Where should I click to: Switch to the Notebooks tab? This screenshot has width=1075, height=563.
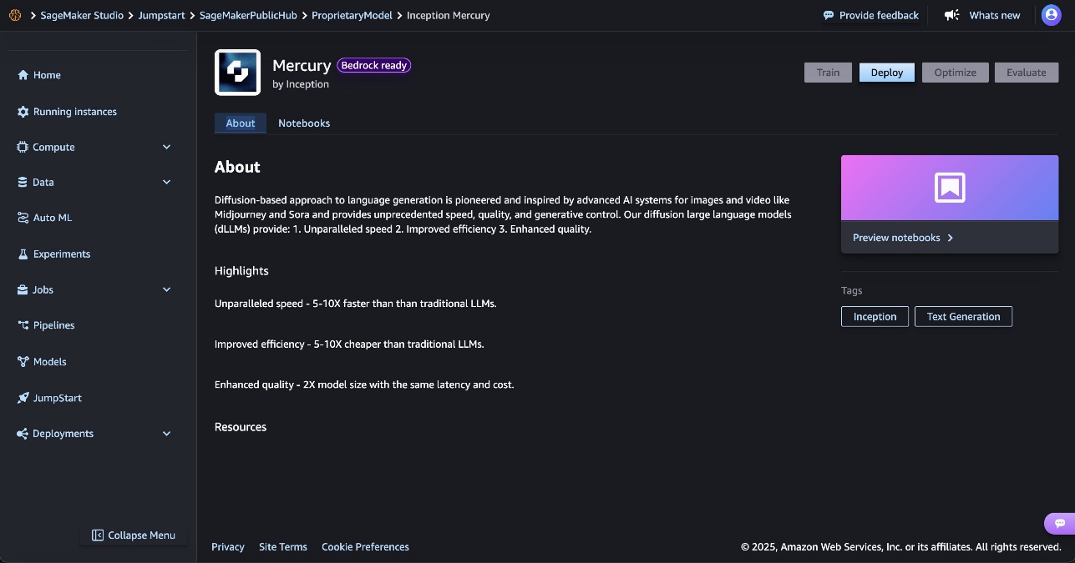[304, 123]
